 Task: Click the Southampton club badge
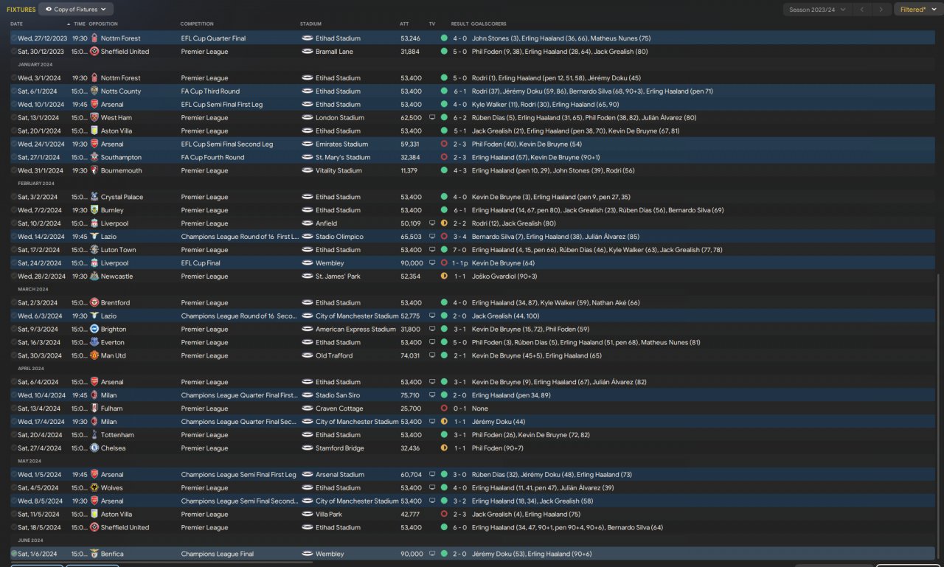coord(94,158)
